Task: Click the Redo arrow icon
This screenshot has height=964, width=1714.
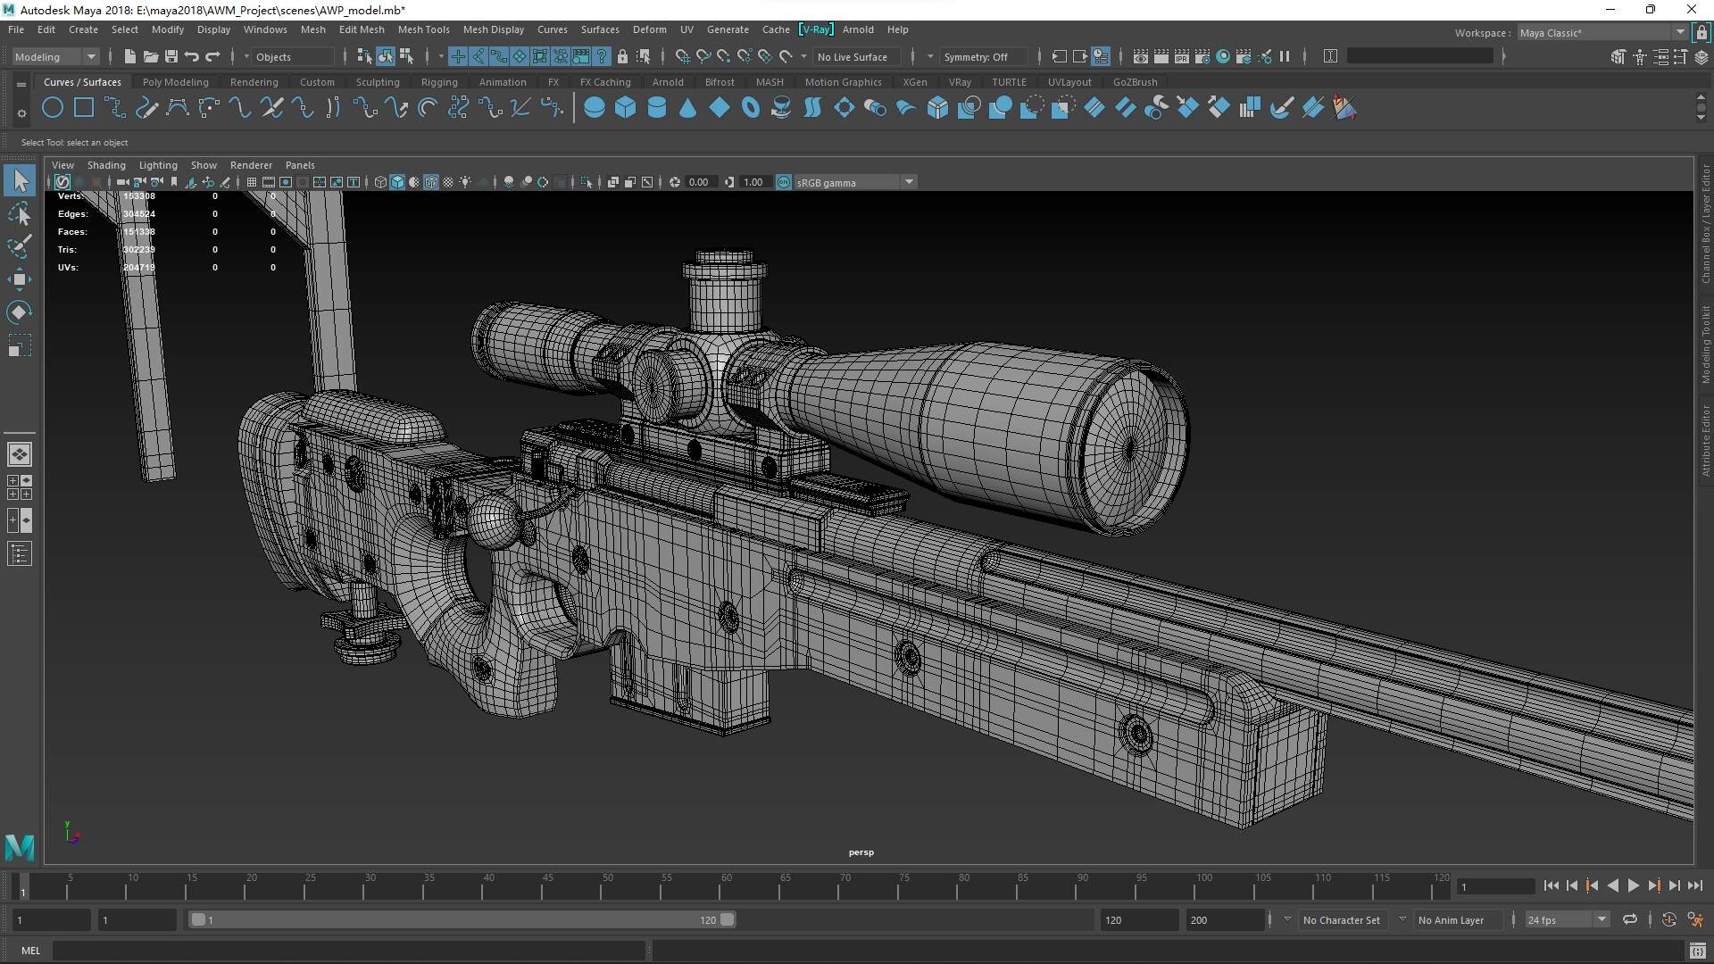Action: pos(212,56)
